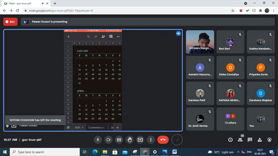Image resolution: width=278 pixels, height=156 pixels.
Task: Turn on captions with CC button
Action: coord(119,140)
